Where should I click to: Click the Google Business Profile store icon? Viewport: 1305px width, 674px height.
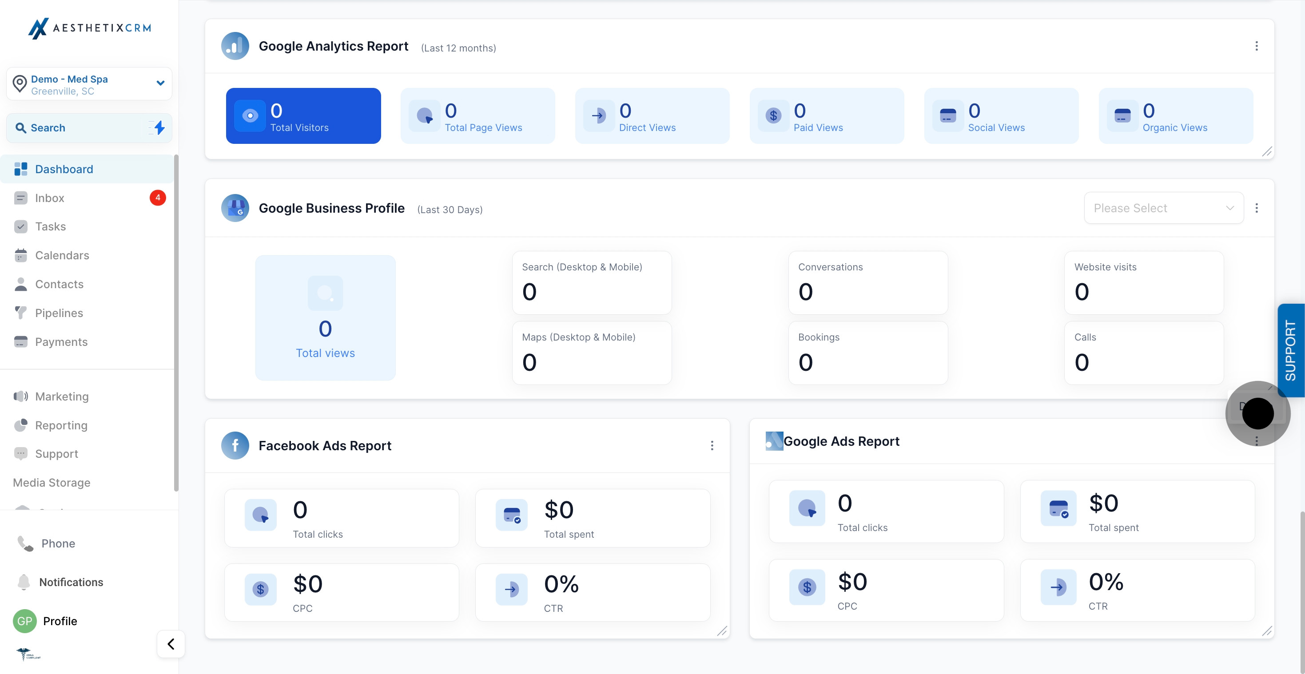point(235,208)
